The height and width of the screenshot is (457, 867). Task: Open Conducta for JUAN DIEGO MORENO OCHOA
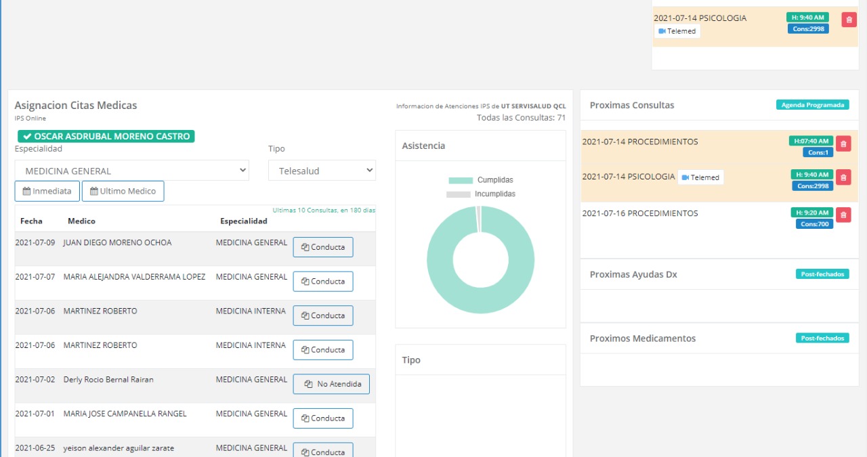[x=323, y=247]
